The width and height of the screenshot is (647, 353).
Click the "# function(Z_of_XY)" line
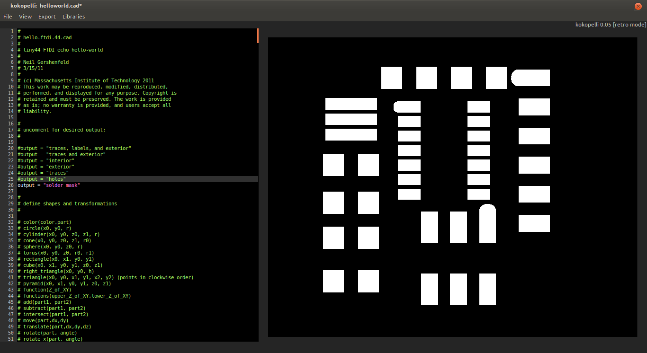click(45, 290)
